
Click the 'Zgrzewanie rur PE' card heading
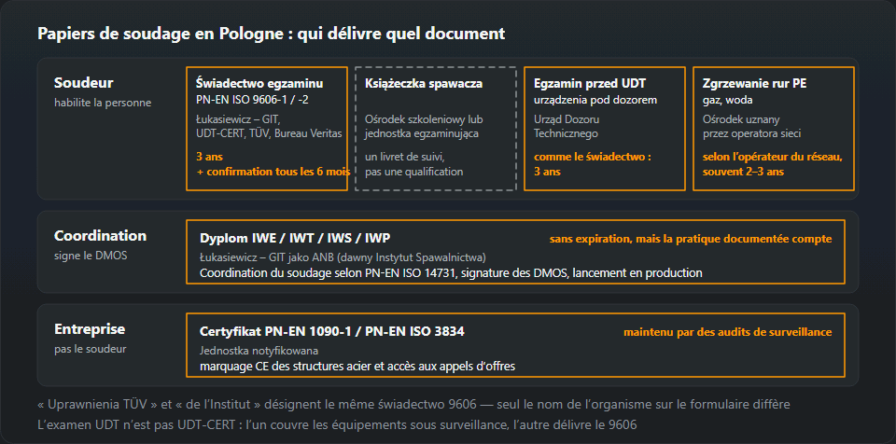[x=754, y=83]
